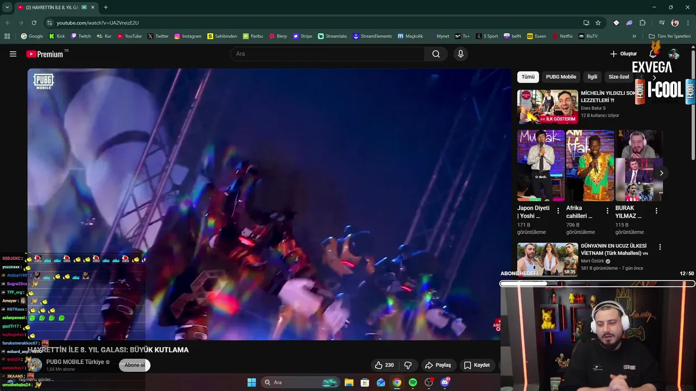The width and height of the screenshot is (696, 391).
Task: Open a new browser tab
Action: 105,8
